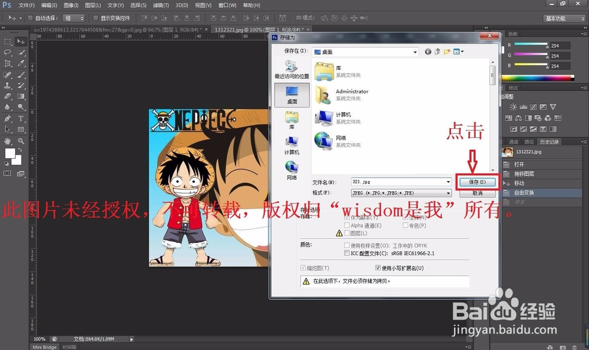Open the 图像(I) menu
This screenshot has height=350, width=589.
coord(71,5)
